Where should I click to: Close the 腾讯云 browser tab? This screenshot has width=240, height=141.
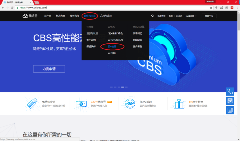pyautogui.click(x=31, y=3)
